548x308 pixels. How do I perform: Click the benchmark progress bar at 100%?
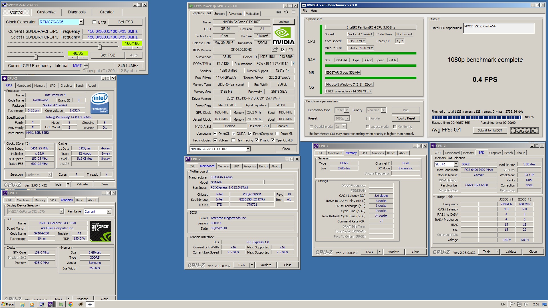(477, 117)
